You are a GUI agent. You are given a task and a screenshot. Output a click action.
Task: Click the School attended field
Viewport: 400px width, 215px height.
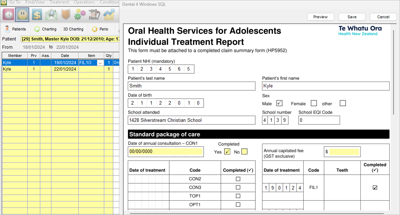[x=192, y=120]
